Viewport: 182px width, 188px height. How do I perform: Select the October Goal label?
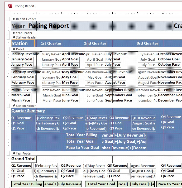pos(169,59)
